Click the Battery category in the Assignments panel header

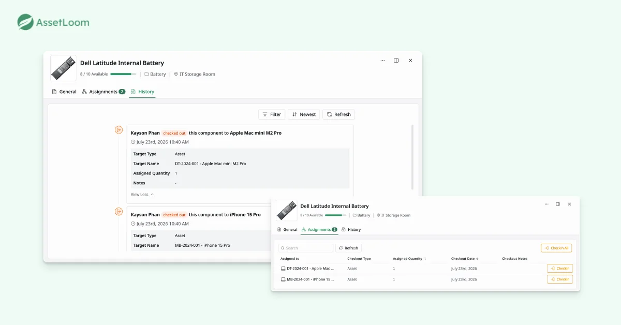(x=361, y=215)
